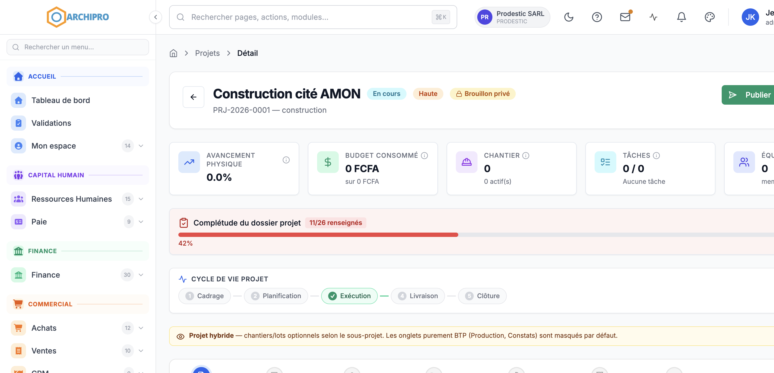Open the activity pulse icon in header
The height and width of the screenshot is (373, 774).
click(x=653, y=17)
